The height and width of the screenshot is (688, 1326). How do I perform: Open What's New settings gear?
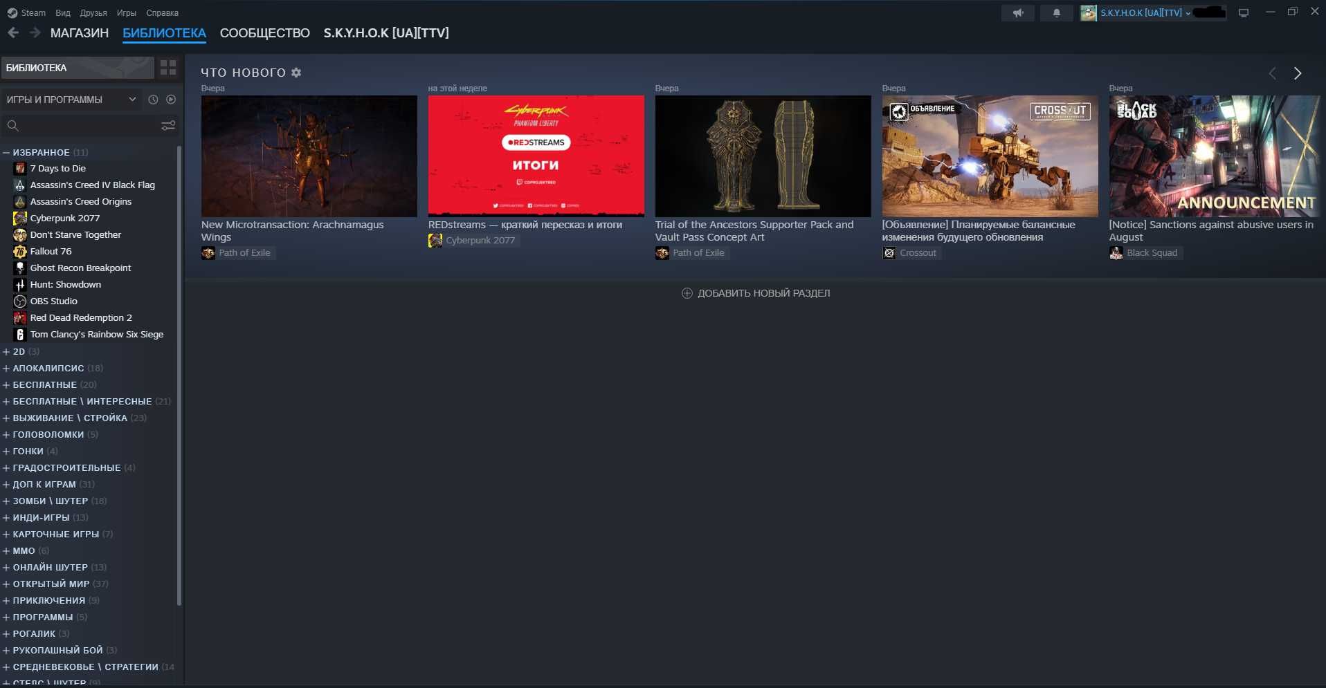tap(296, 73)
